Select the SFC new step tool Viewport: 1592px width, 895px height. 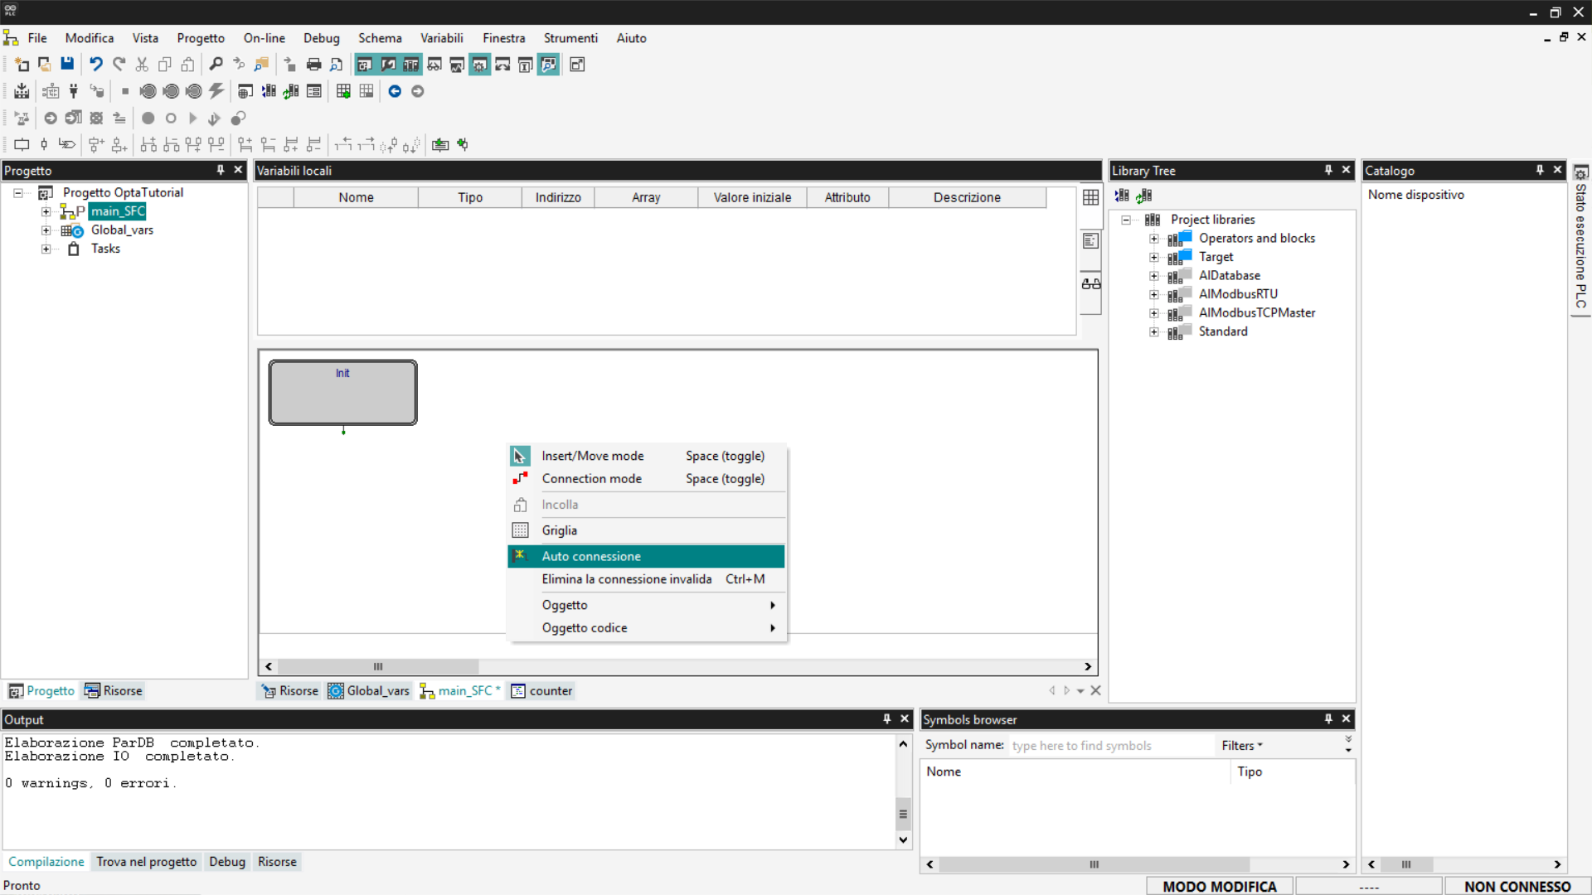[22, 144]
